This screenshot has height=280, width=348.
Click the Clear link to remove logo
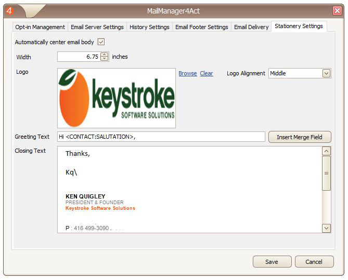pyautogui.click(x=207, y=73)
